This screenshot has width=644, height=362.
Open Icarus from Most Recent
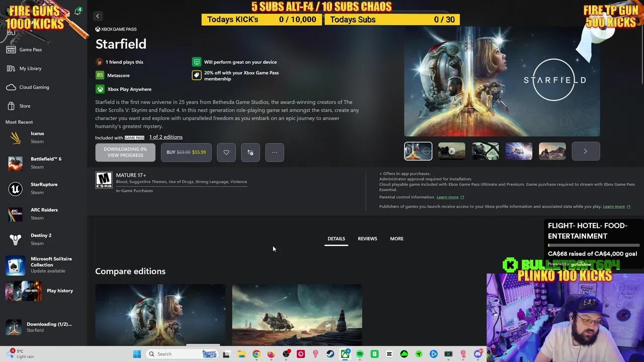click(x=43, y=137)
